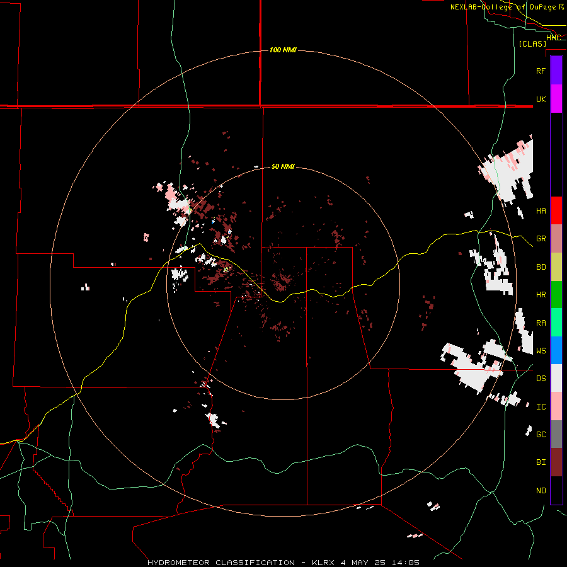Click the IC legend label
Screen dimensions: 567x567
(541, 407)
